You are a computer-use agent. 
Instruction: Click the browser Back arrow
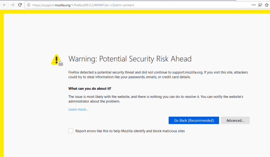(4, 5)
